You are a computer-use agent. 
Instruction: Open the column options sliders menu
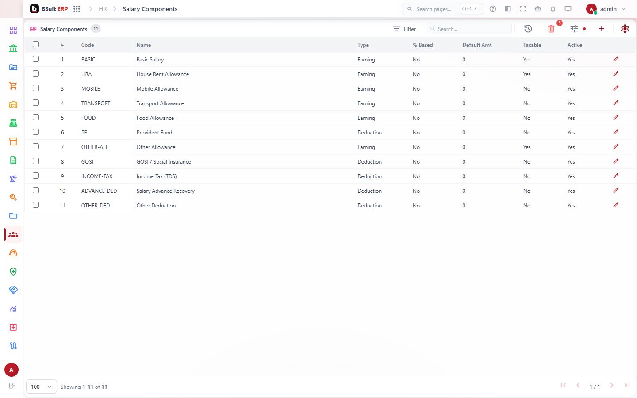click(574, 29)
